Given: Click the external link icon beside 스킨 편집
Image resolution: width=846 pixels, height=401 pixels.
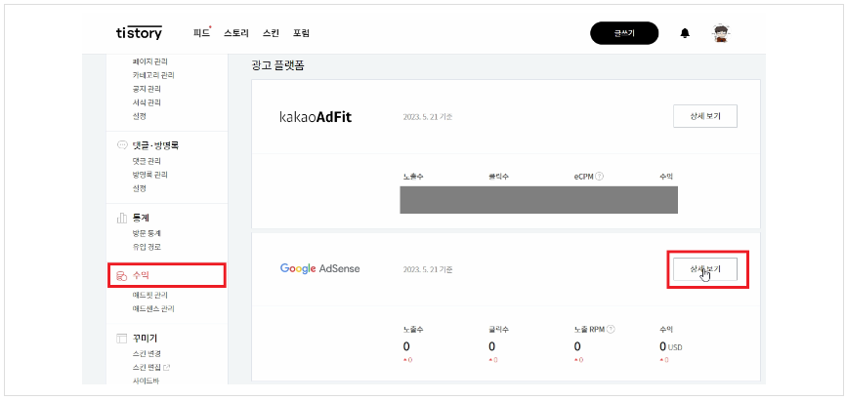Looking at the screenshot, I should click(167, 368).
